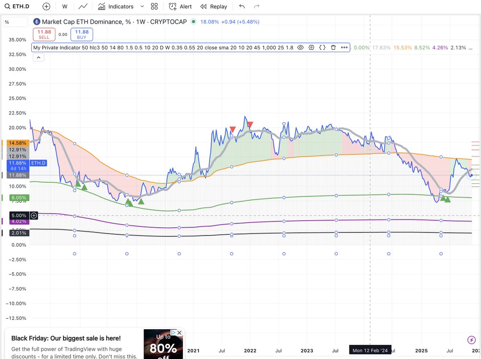Screen dimensions: 481x359
Task: Select the Mon 12 Feb '24 date marker
Action: 370,350
